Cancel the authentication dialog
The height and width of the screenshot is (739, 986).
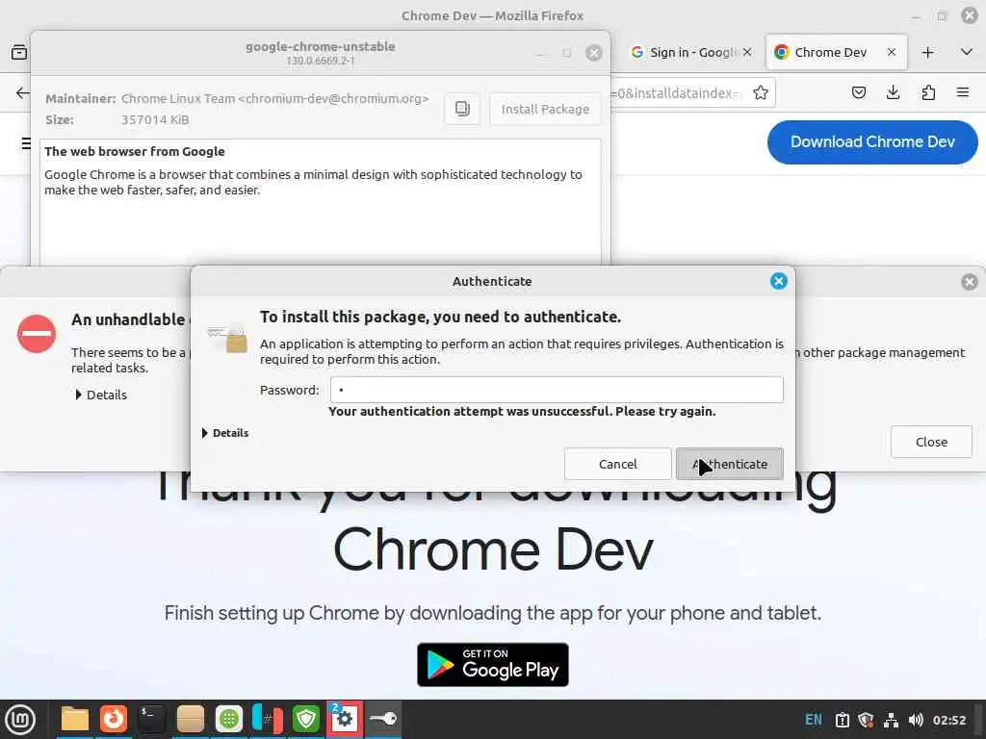tap(617, 464)
